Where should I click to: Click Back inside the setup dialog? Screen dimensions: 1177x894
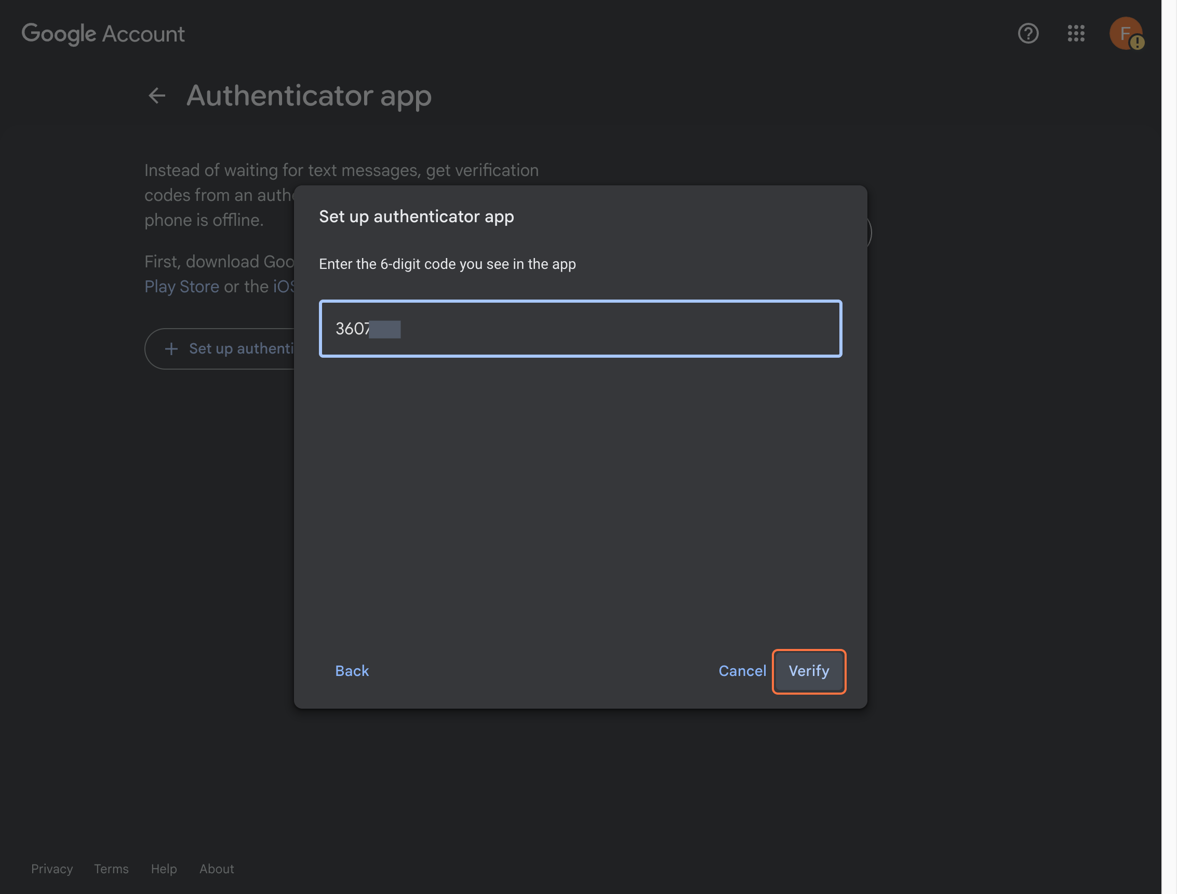point(351,671)
